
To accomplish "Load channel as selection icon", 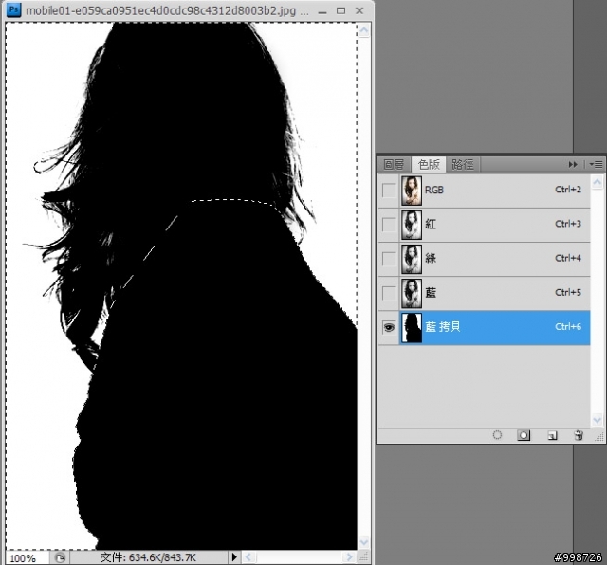I will pos(497,435).
